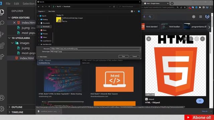Click the Git button in image preview
Viewport: 214px width, 120px height.
[x=200, y=101]
